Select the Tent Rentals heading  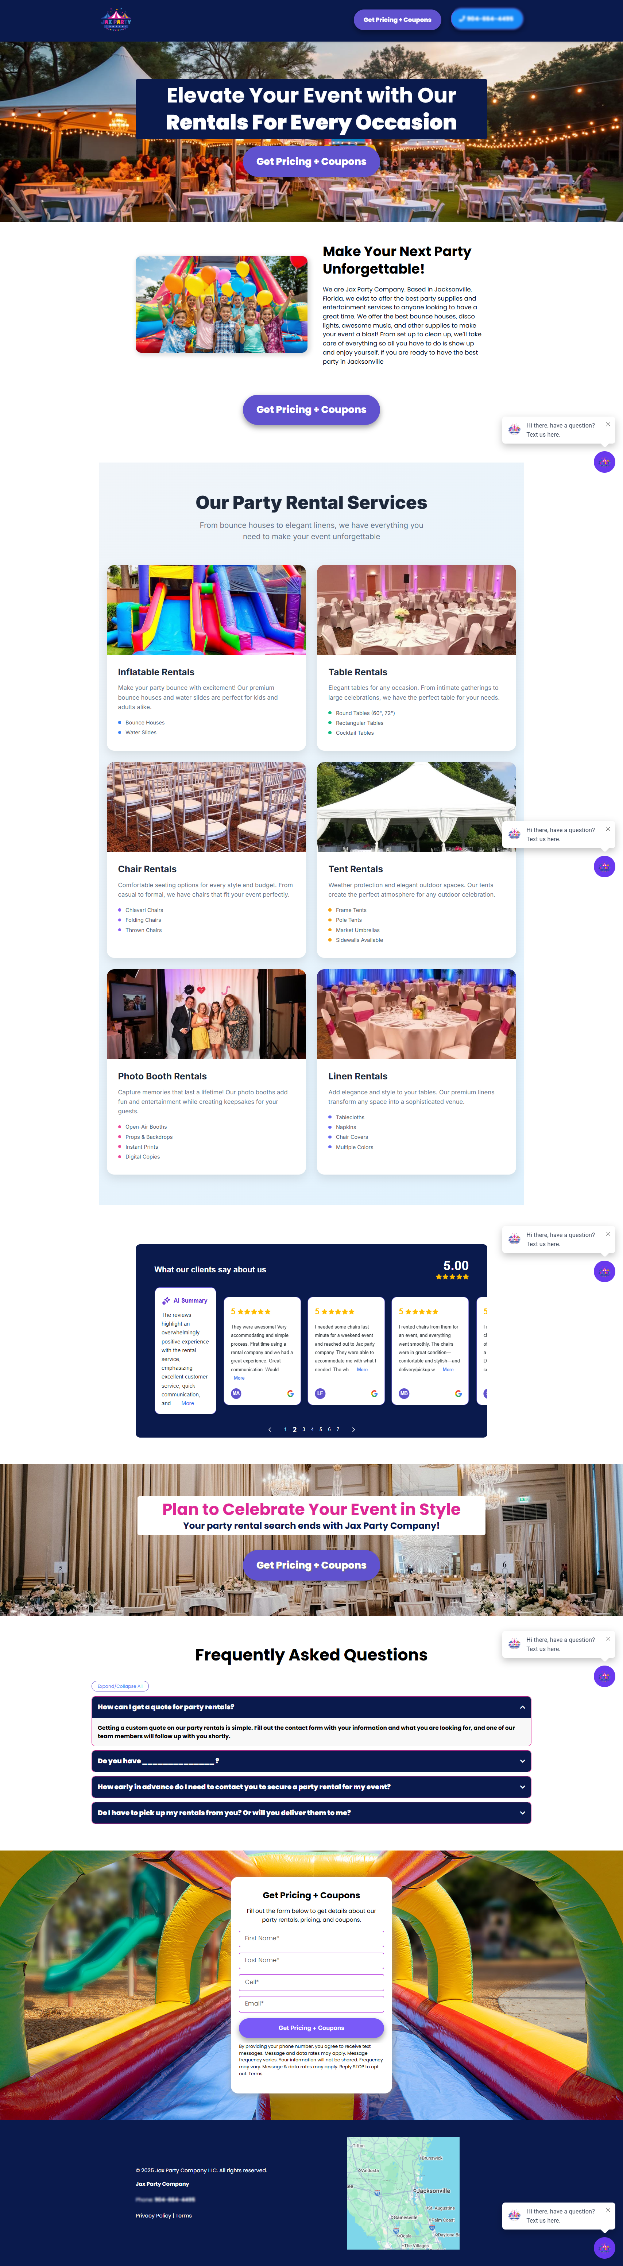(356, 869)
